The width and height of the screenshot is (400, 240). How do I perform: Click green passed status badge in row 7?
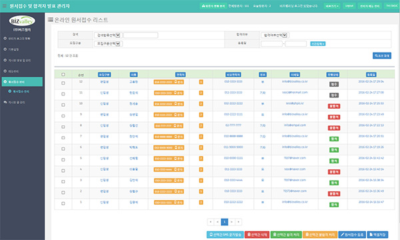334,139
